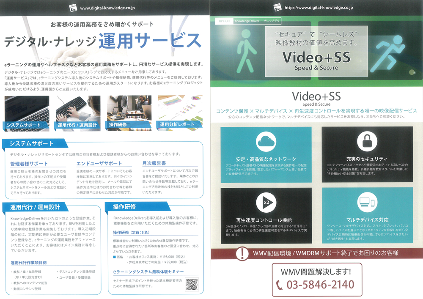This screenshot has width=423, height=299.
Task: Open the 操作研修 meeting photo
Action: tap(129, 113)
